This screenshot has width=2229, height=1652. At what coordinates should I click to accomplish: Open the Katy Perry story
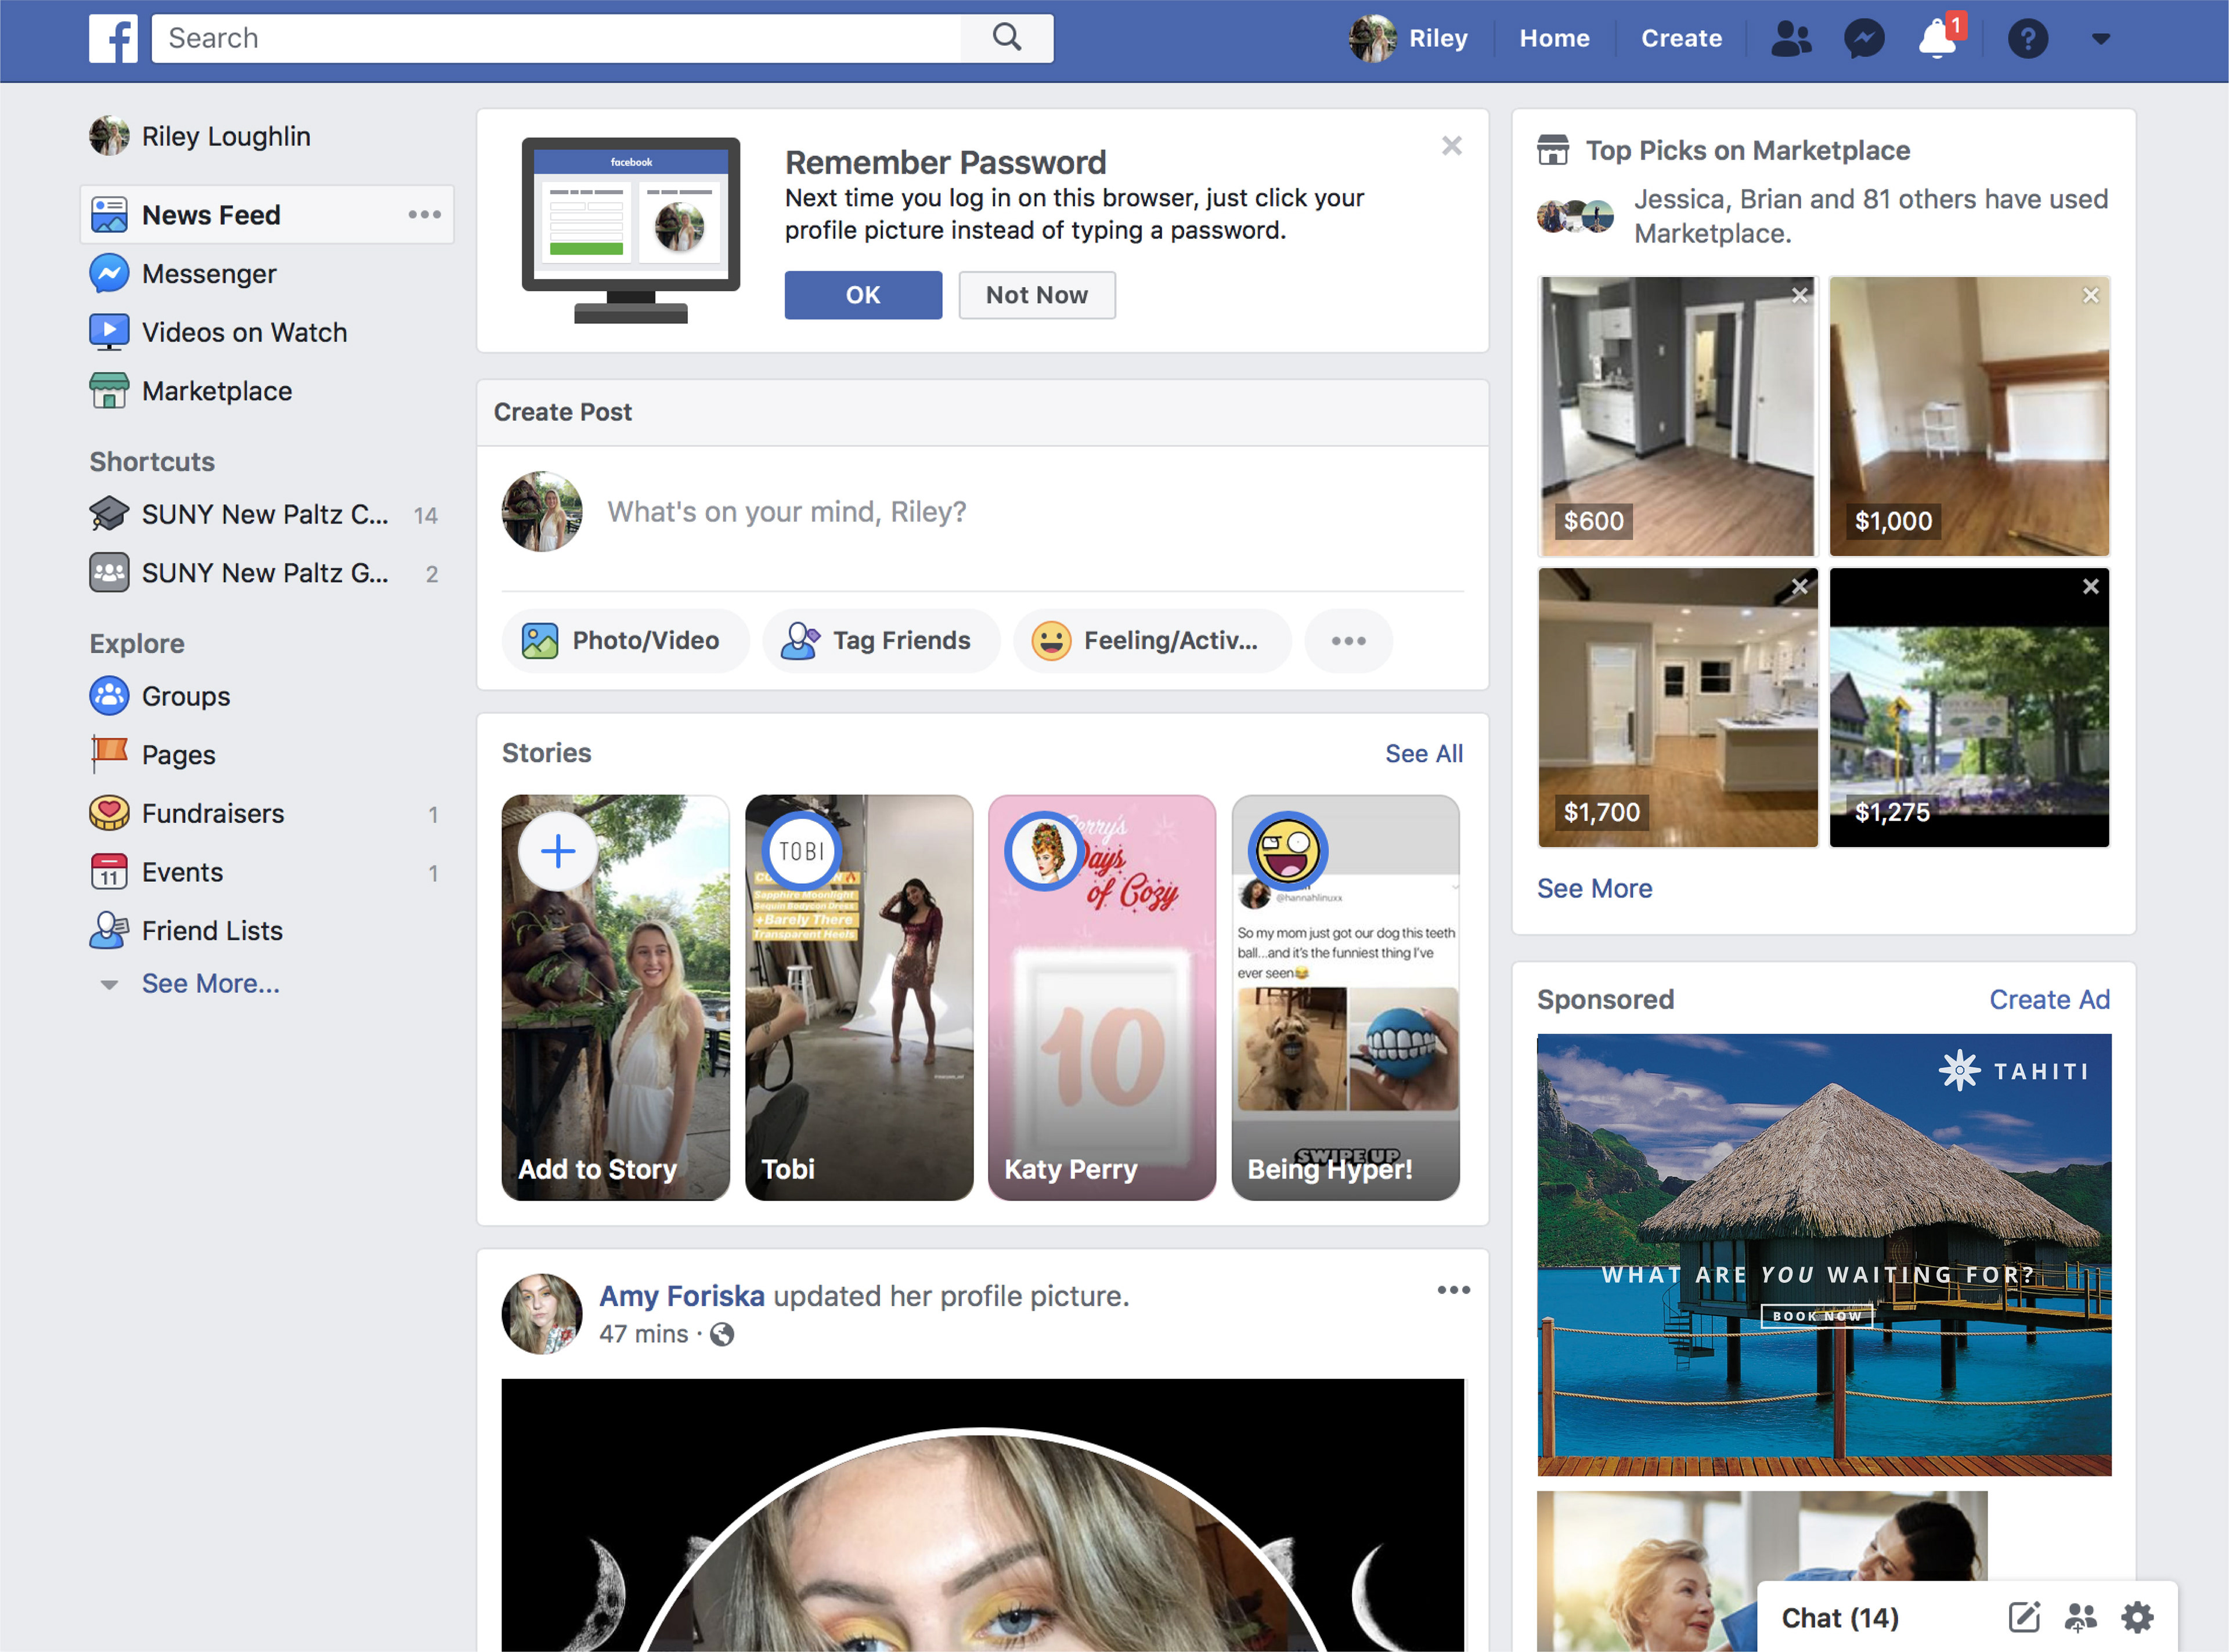(x=1102, y=997)
